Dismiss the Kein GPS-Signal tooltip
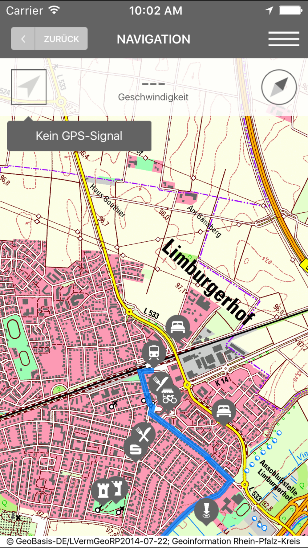Screen dimensions: 308x548 [x=79, y=136]
